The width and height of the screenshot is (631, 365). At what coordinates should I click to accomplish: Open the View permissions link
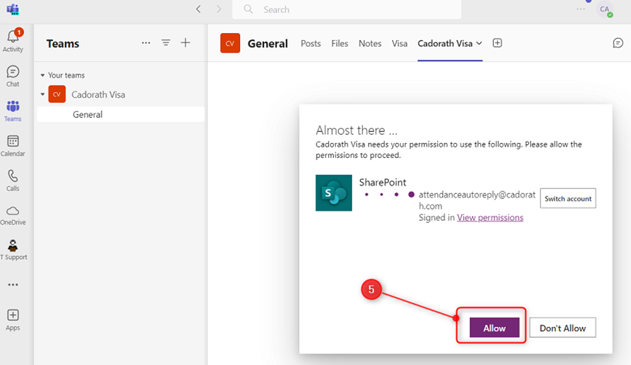(x=490, y=217)
